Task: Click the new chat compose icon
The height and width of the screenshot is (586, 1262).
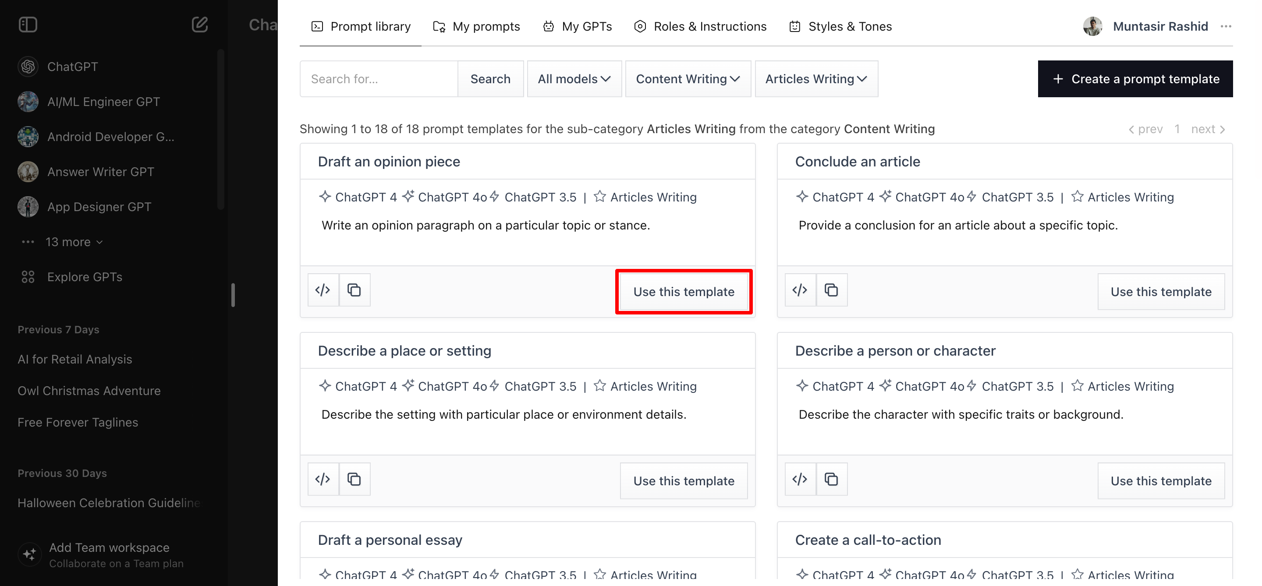Action: point(199,25)
